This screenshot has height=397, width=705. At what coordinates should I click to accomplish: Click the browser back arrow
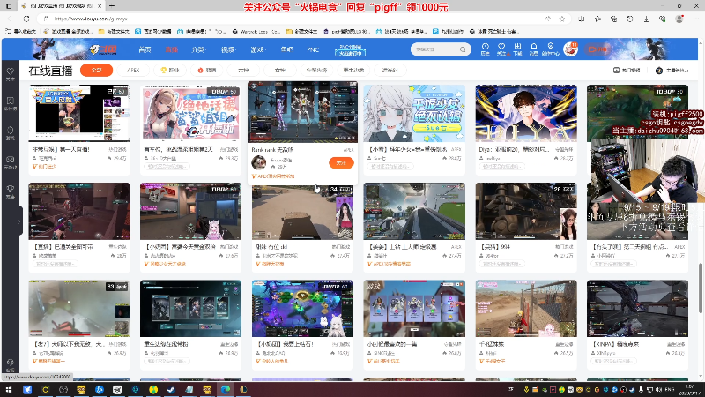[10, 19]
